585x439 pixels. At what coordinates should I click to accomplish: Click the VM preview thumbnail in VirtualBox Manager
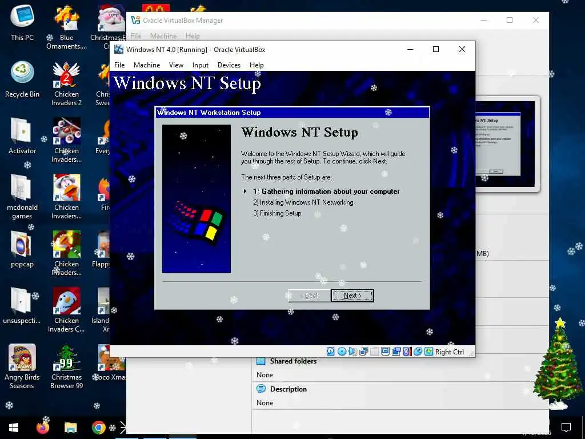pyautogui.click(x=505, y=143)
